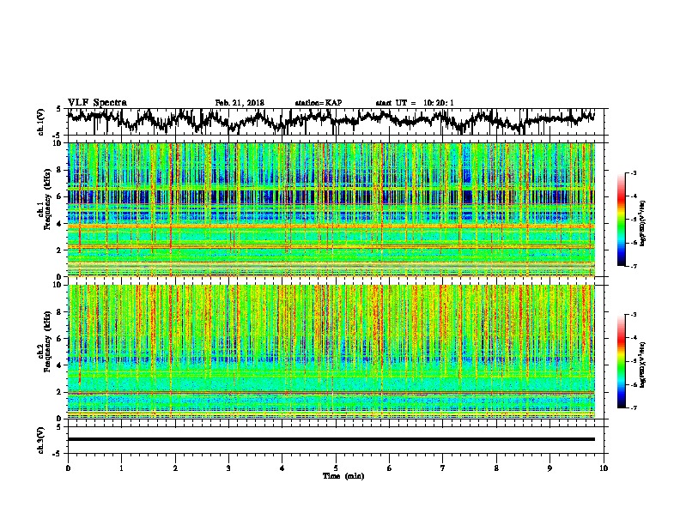Click the time axis tick label "3"
This screenshot has height=525, width=680.
pyautogui.click(x=228, y=468)
